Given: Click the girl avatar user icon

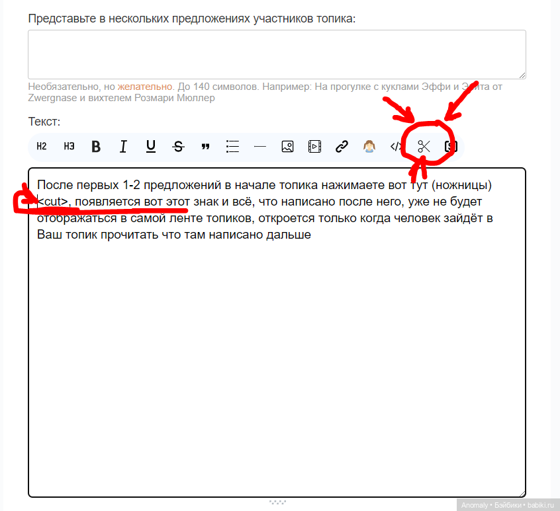Looking at the screenshot, I should pos(369,147).
